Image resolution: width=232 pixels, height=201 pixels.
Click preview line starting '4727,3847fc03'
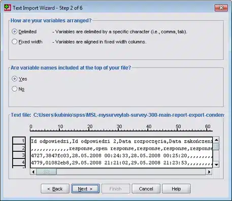click(x=121, y=155)
